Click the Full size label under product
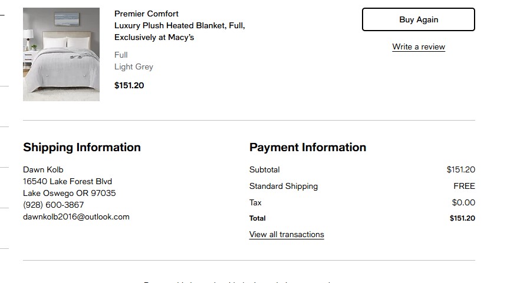 (121, 55)
